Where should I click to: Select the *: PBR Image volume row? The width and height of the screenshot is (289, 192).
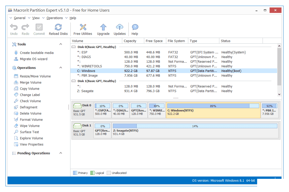pyautogui.click(x=174, y=76)
